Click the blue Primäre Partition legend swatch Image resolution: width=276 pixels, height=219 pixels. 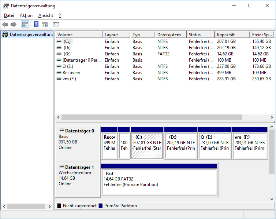(101, 206)
